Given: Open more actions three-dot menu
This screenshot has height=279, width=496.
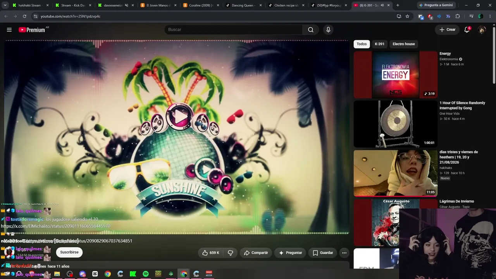Looking at the screenshot, I should tap(344, 253).
